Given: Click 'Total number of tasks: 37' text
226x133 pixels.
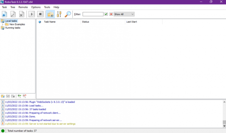Looking at the screenshot, I should [22, 131].
